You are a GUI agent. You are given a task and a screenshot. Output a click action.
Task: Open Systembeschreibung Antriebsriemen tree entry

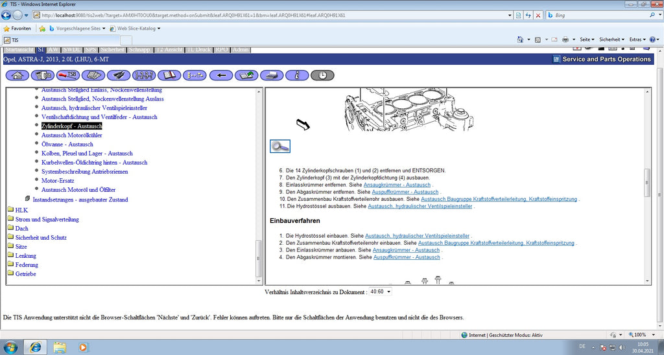tap(85, 172)
